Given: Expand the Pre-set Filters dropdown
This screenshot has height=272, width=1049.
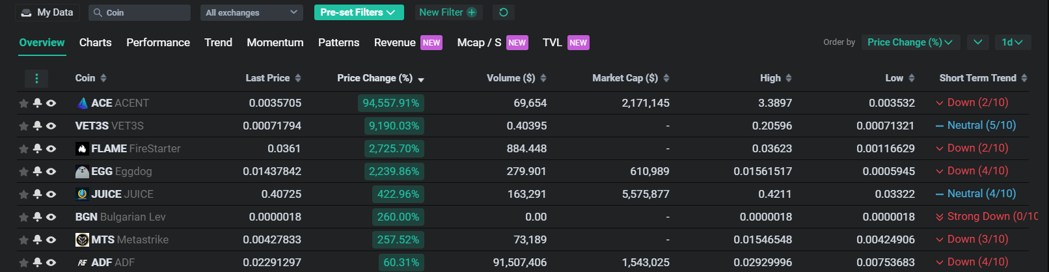Looking at the screenshot, I should 359,12.
